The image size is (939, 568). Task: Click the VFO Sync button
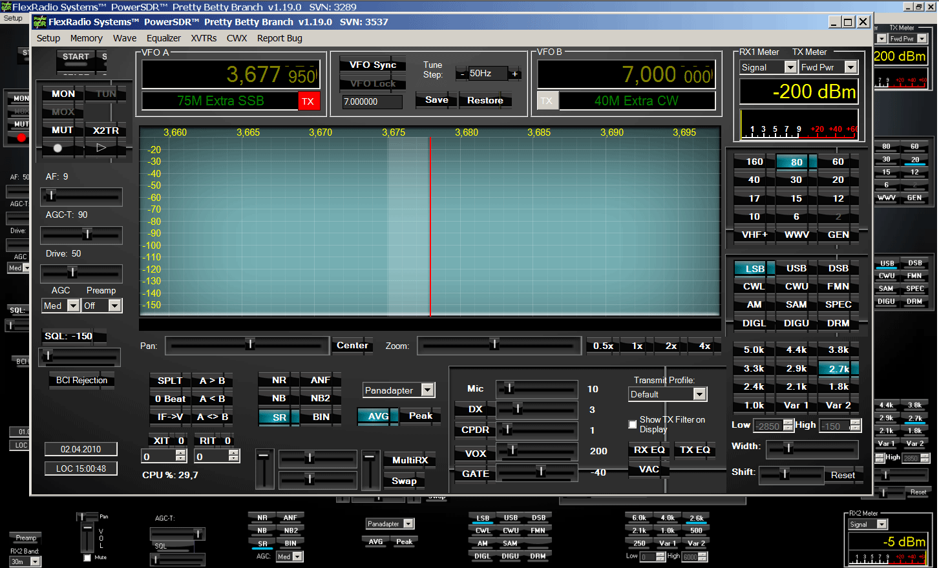[373, 65]
